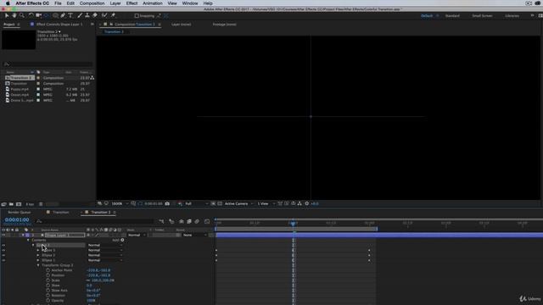The height and width of the screenshot is (305, 543).
Task: Open the Composition menu
Action: point(92,3)
